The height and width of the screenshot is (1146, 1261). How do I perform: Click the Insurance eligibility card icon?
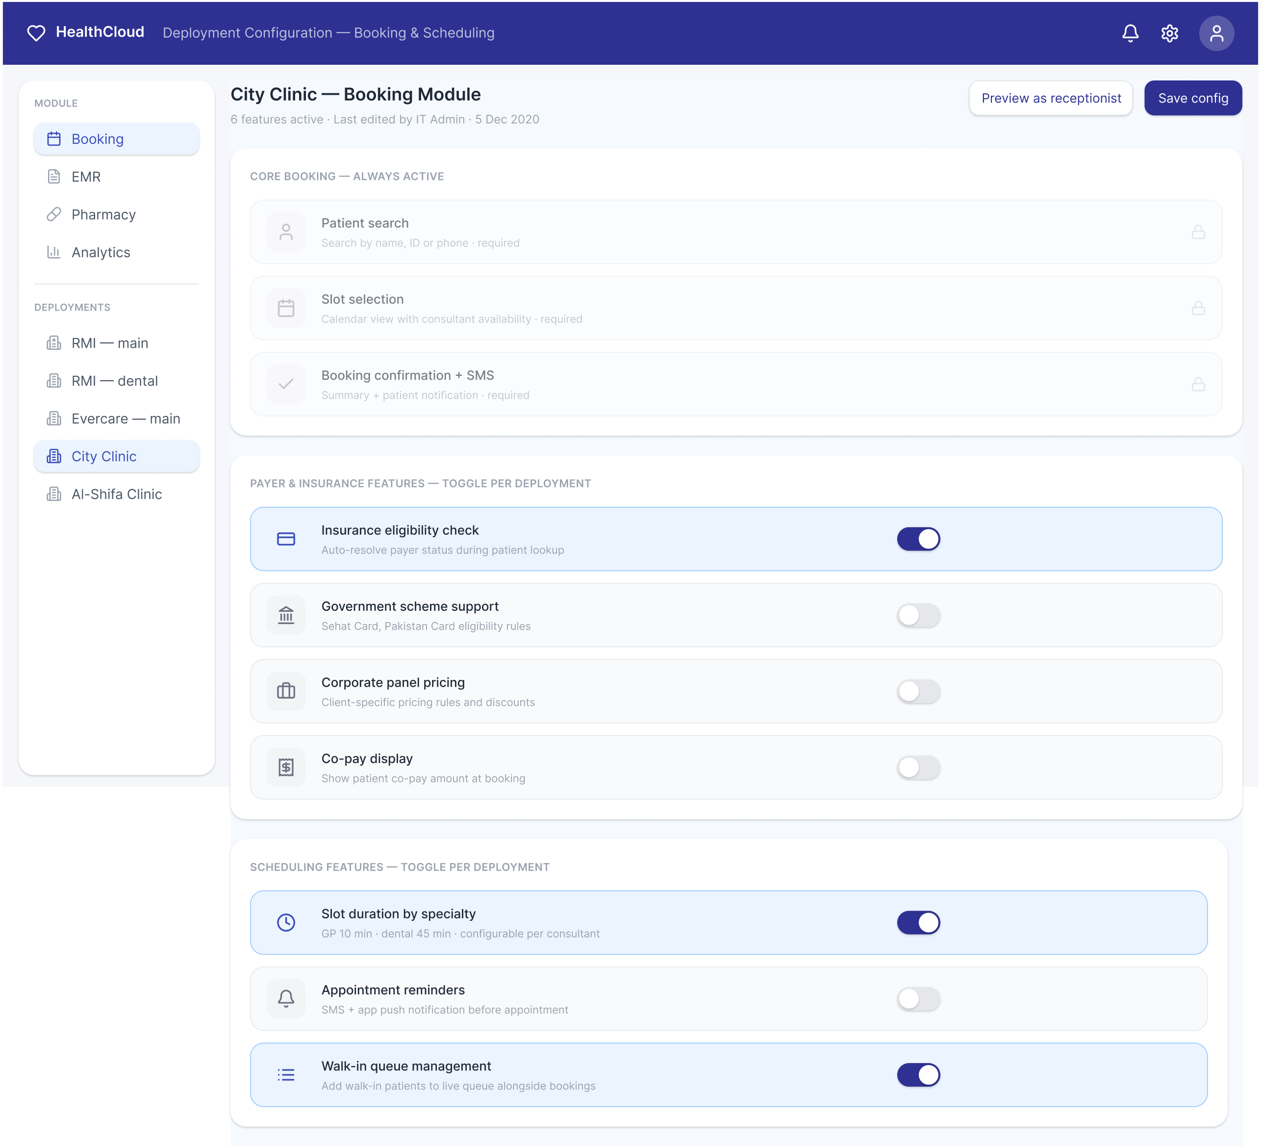pos(286,539)
